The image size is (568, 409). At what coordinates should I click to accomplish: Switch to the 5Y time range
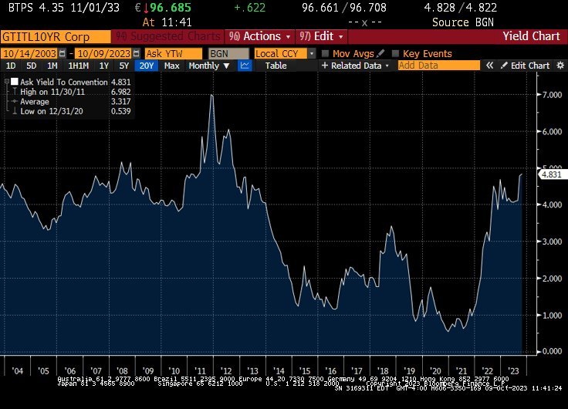point(124,66)
